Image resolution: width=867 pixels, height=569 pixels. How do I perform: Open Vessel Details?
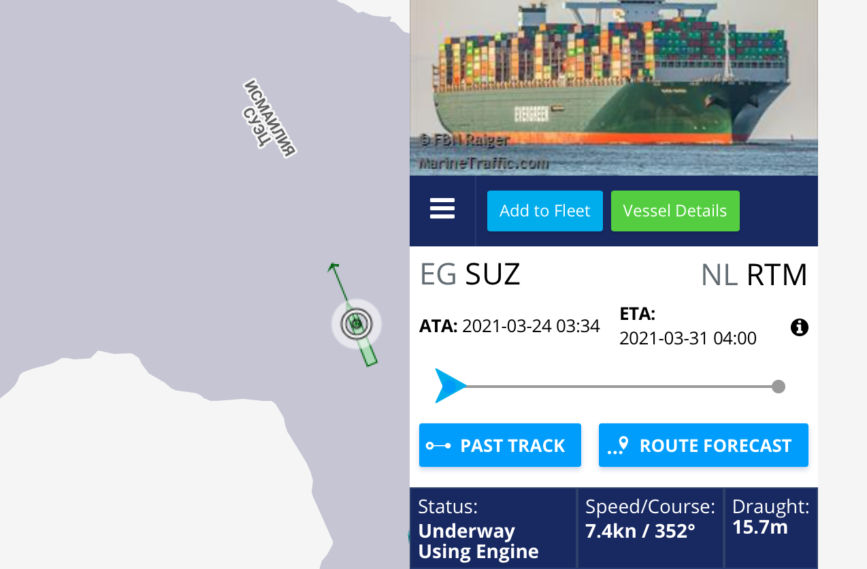(x=675, y=211)
